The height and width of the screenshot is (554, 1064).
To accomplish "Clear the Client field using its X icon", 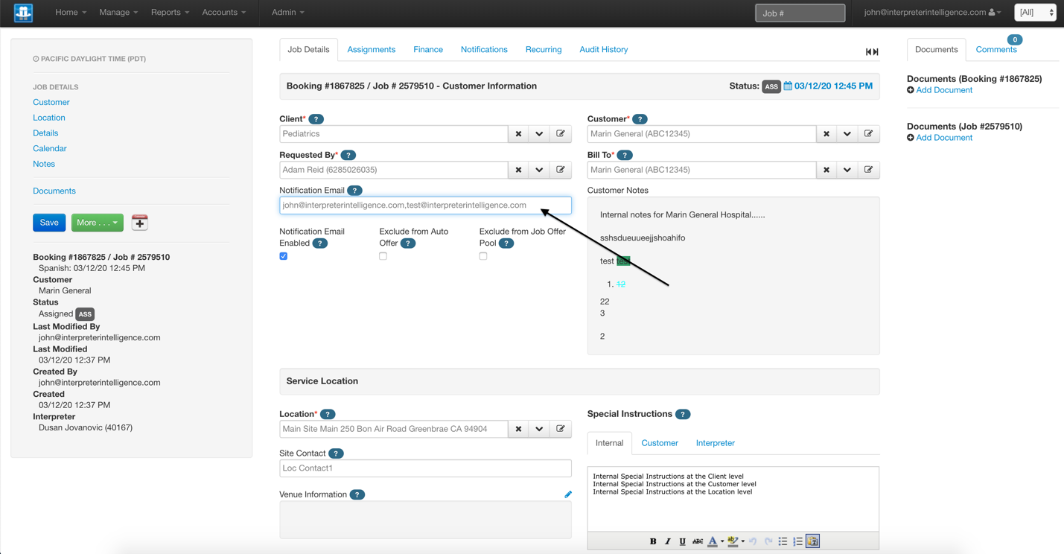I will pyautogui.click(x=518, y=133).
